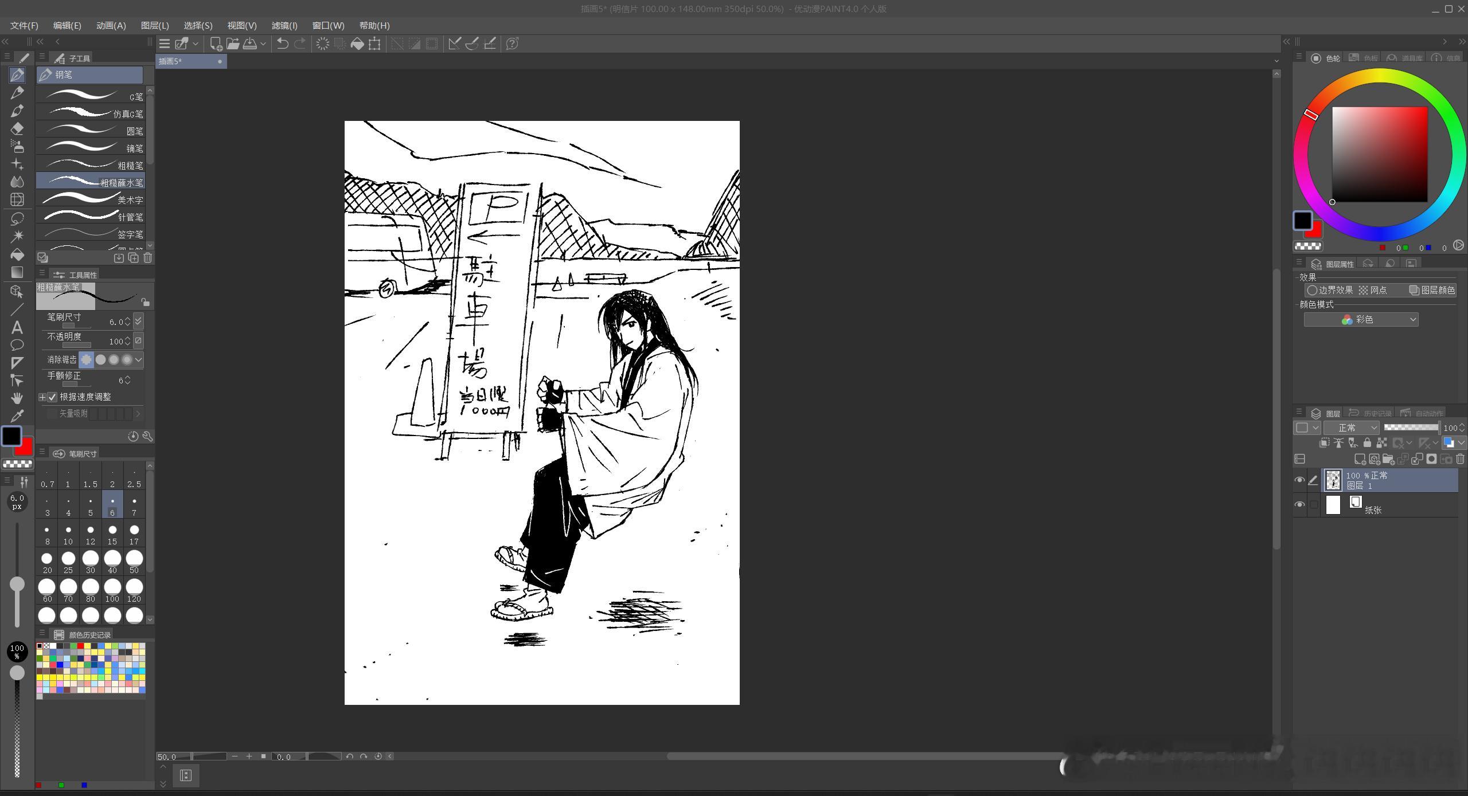Open the 滤镜(I) menu
The width and height of the screenshot is (1468, 796).
point(284,26)
